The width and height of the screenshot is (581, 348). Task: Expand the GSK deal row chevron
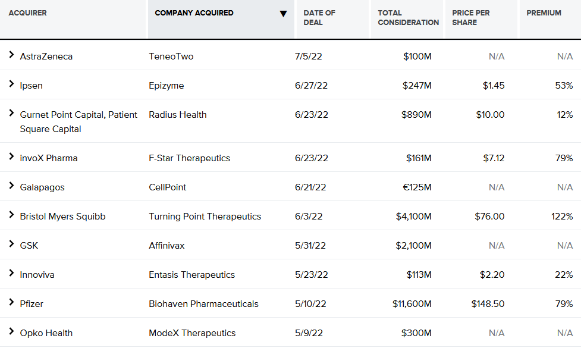(11, 244)
